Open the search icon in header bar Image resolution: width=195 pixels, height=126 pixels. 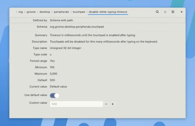tap(157, 12)
